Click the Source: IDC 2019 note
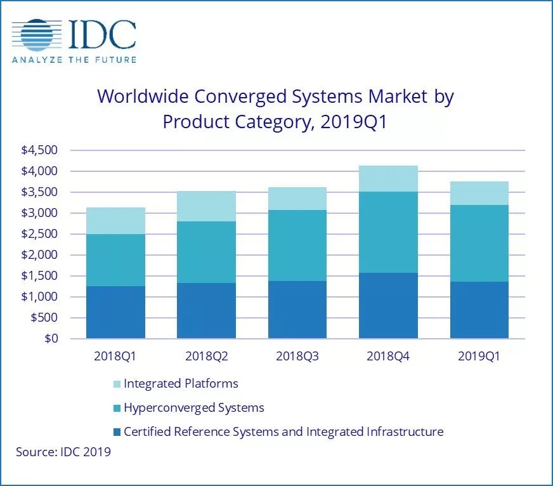The image size is (553, 486). coord(63,452)
